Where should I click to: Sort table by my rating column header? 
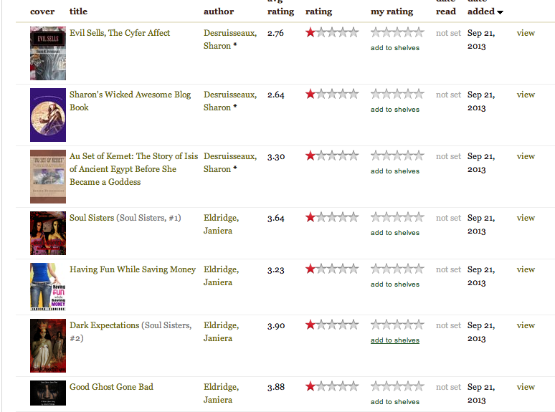(392, 11)
